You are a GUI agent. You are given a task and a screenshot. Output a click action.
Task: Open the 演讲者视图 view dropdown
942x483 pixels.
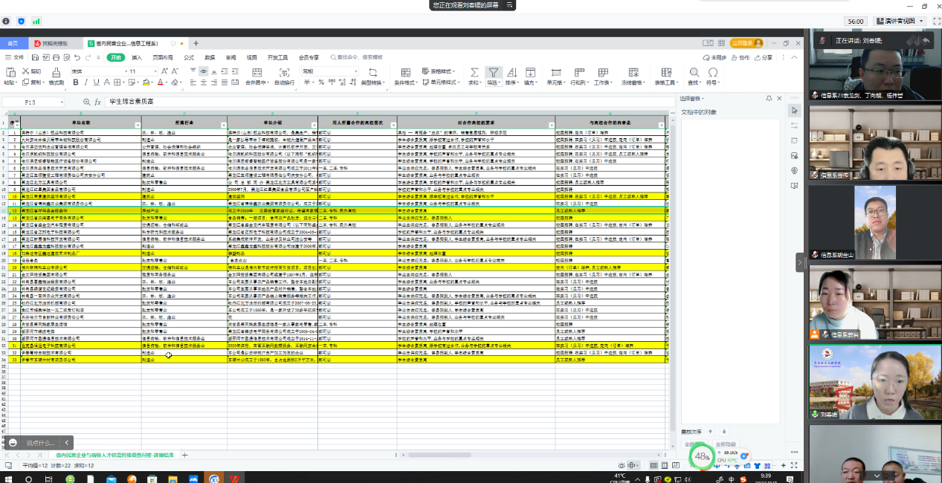pyautogui.click(x=900, y=22)
